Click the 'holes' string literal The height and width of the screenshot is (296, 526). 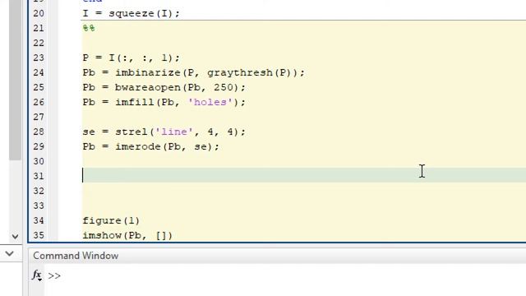coord(210,102)
